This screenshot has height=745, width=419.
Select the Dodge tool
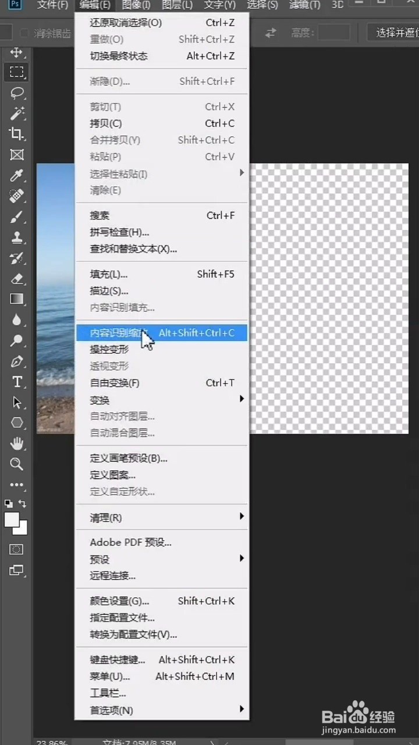point(16,340)
